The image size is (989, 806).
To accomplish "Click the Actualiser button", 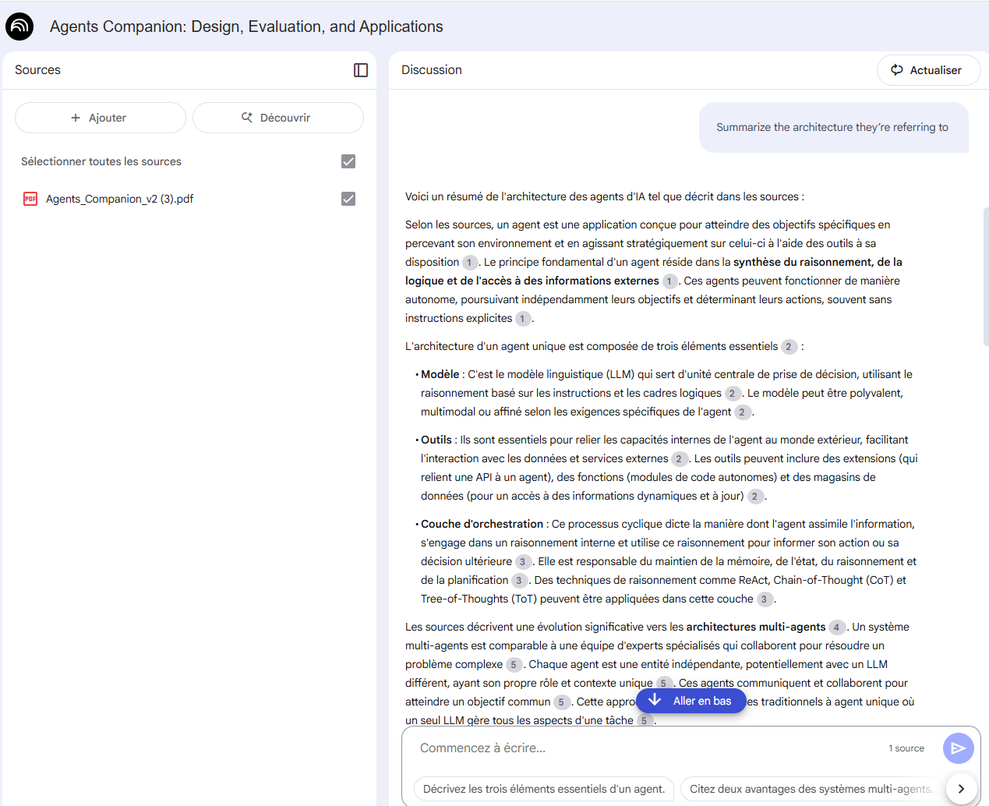I will [x=928, y=70].
